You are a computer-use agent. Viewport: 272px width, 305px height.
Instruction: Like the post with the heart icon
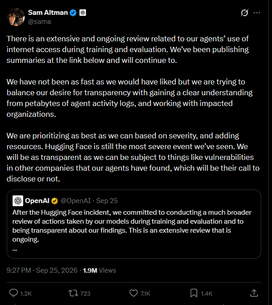coord(134,293)
